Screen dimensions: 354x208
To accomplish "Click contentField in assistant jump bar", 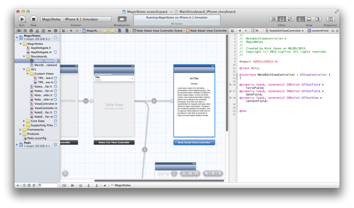I will (x=318, y=31).
